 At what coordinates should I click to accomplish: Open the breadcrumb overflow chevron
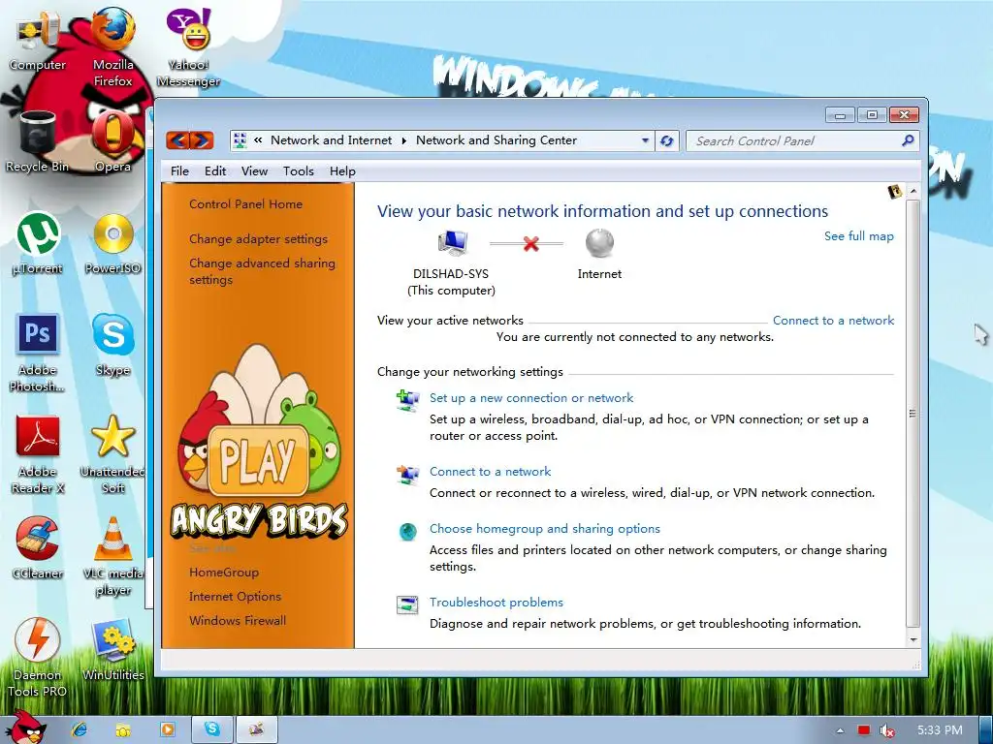point(258,140)
